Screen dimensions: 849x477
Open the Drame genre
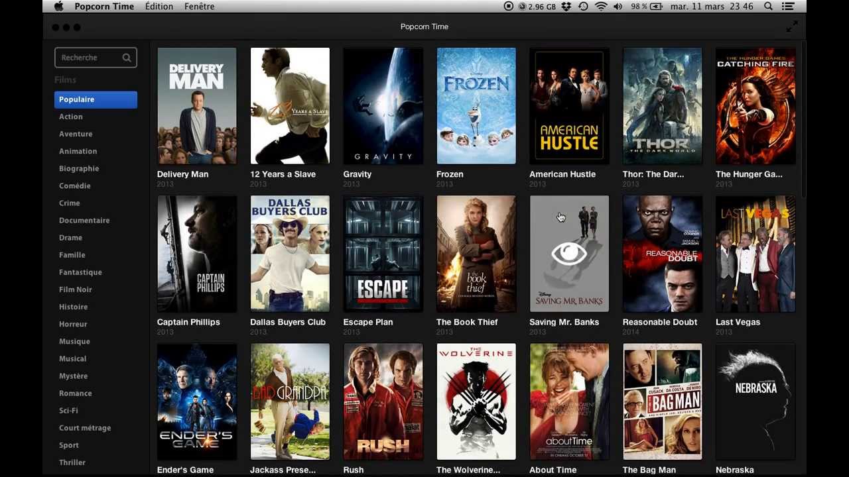tap(70, 237)
